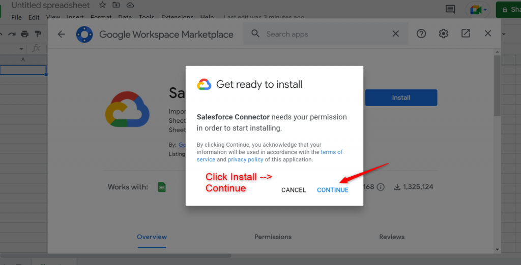Close the Marketplace panel

[488, 33]
